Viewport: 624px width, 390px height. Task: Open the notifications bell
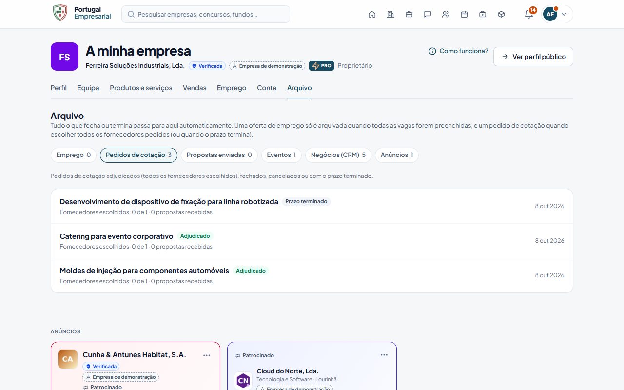pos(529,14)
